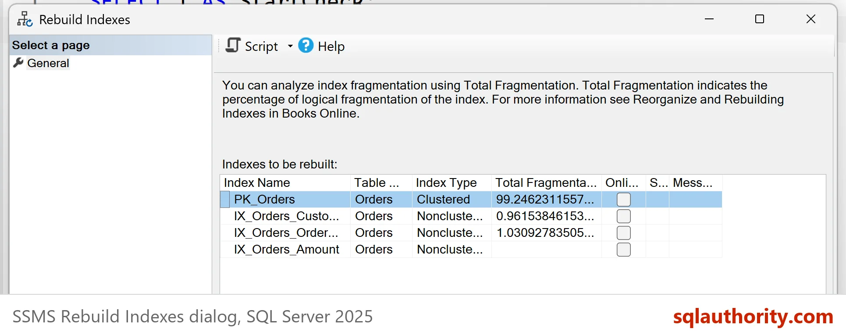Close the Rebuild Indexes dialog

pos(811,19)
